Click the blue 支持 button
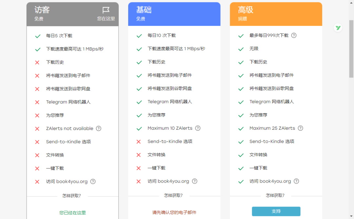 pos(276,211)
